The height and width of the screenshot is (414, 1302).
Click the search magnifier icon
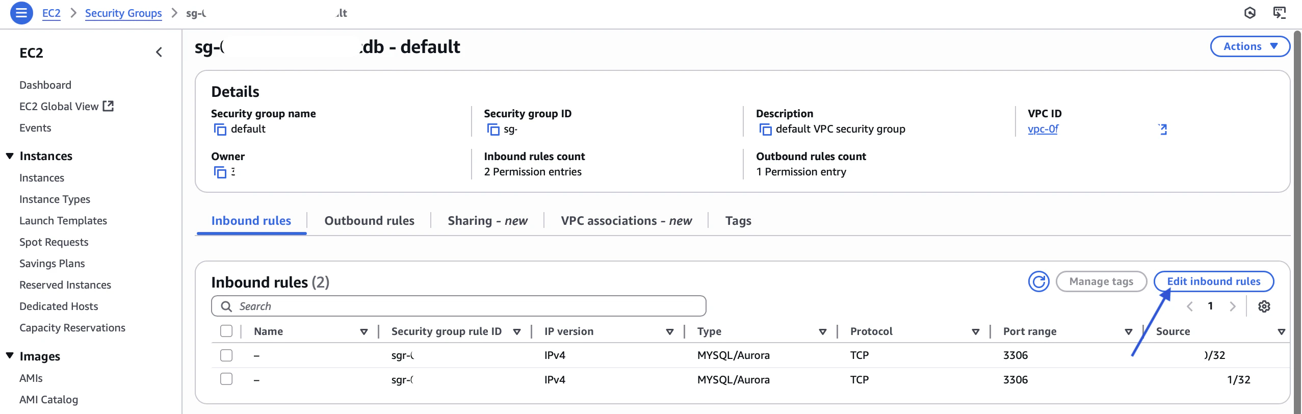click(x=226, y=306)
